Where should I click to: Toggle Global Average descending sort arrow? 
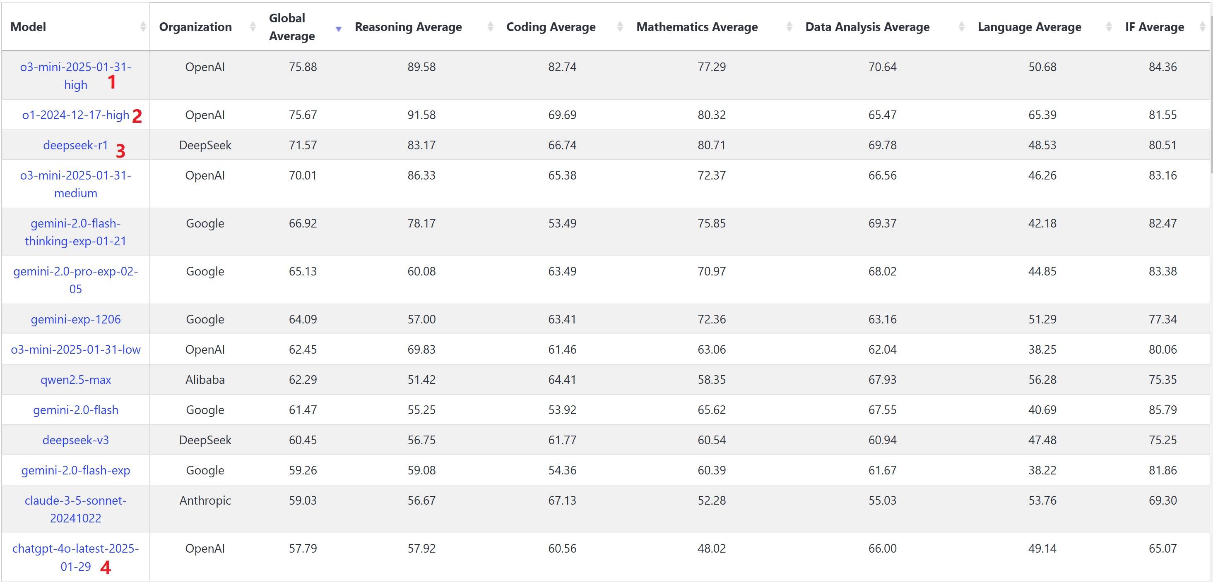tap(339, 29)
